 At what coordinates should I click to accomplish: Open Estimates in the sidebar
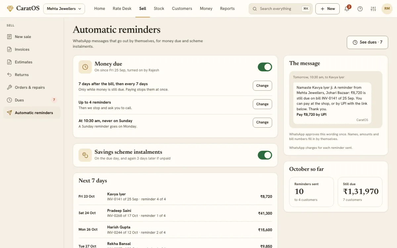point(32,62)
